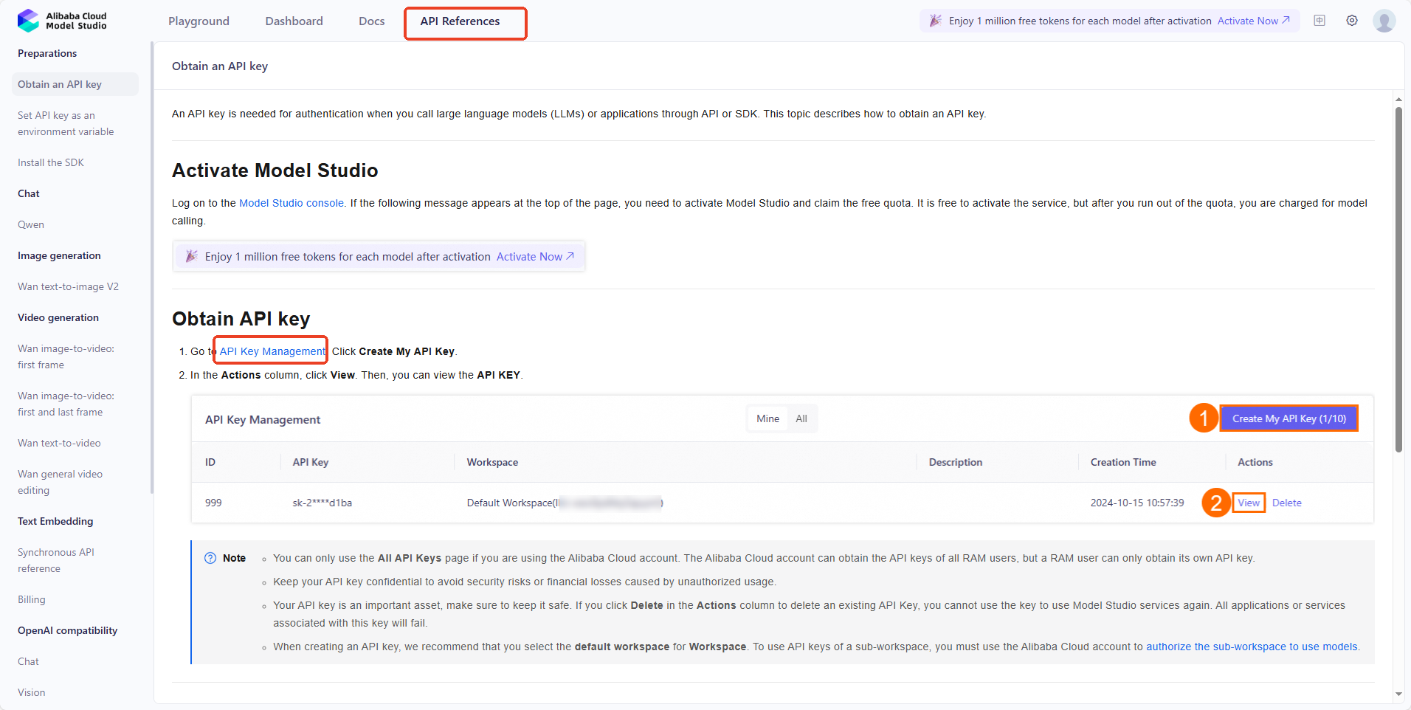
Task: Click the Preparations sidebar section header
Action: [47, 53]
